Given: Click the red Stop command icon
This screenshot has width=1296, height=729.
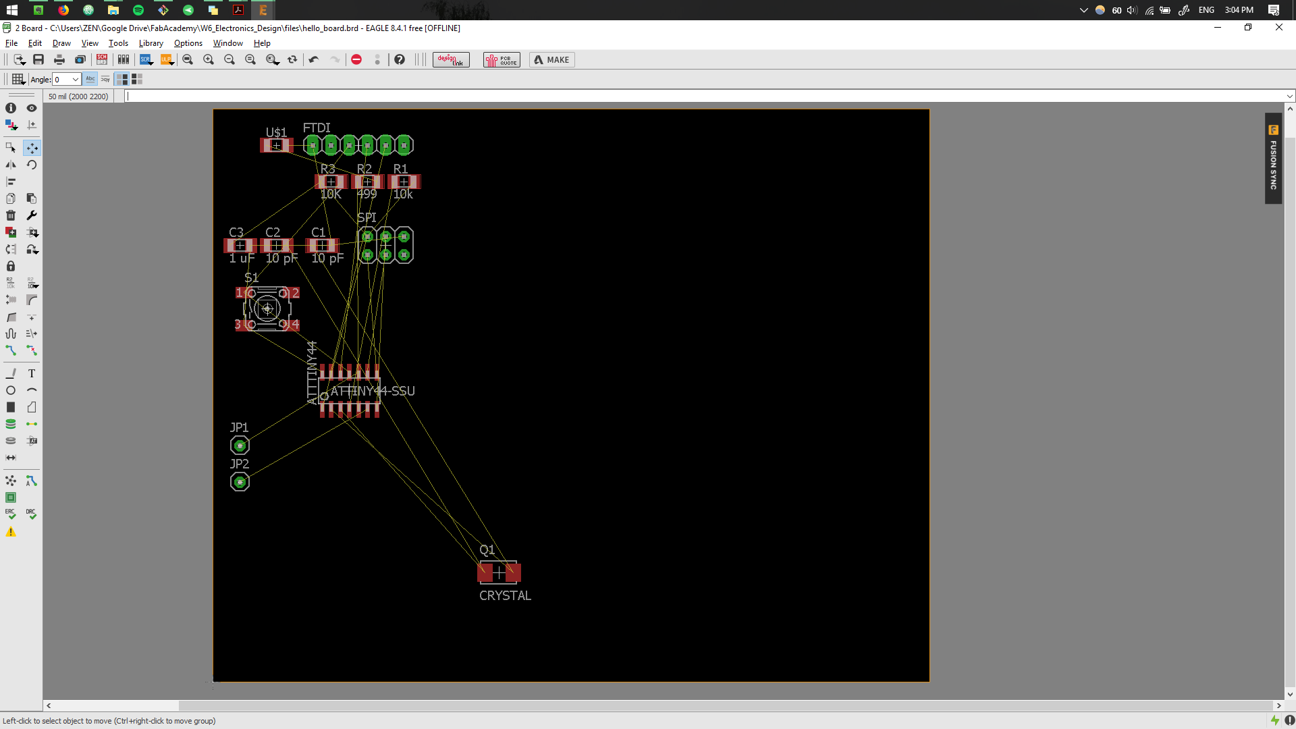Looking at the screenshot, I should coord(356,59).
